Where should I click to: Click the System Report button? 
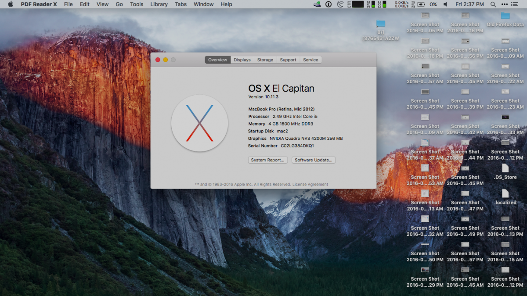[268, 160]
